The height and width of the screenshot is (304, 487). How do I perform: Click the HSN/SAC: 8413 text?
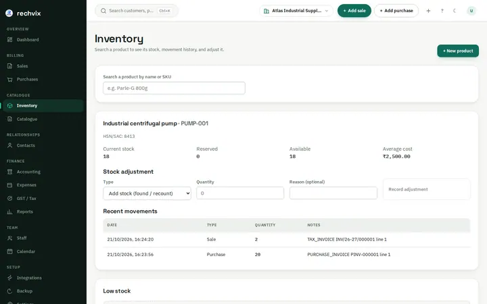[x=119, y=136]
